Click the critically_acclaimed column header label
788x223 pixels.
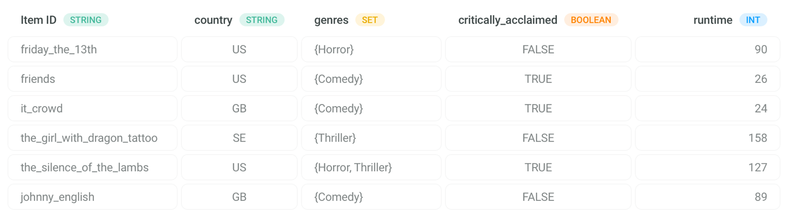[x=507, y=20]
